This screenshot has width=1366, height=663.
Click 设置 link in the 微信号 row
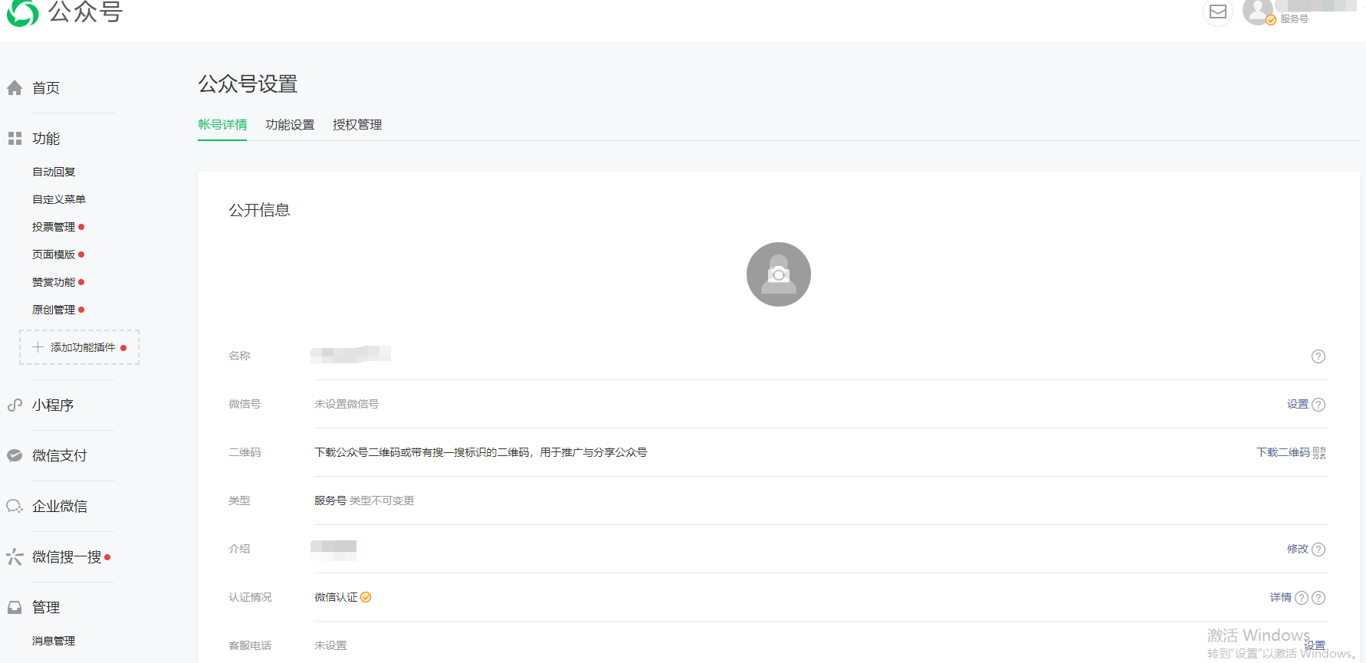pyautogui.click(x=1298, y=404)
